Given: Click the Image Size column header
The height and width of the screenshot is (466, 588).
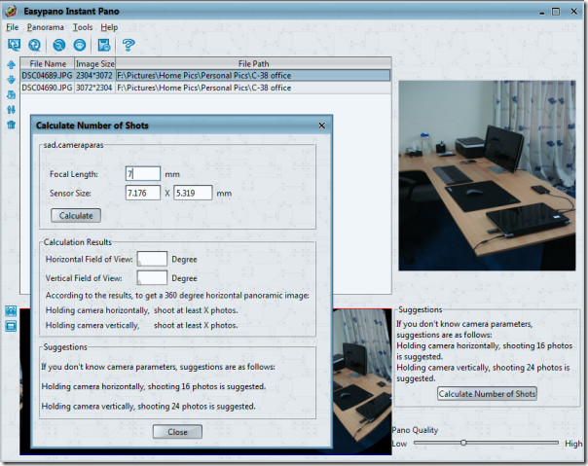Looking at the screenshot, I should (94, 64).
